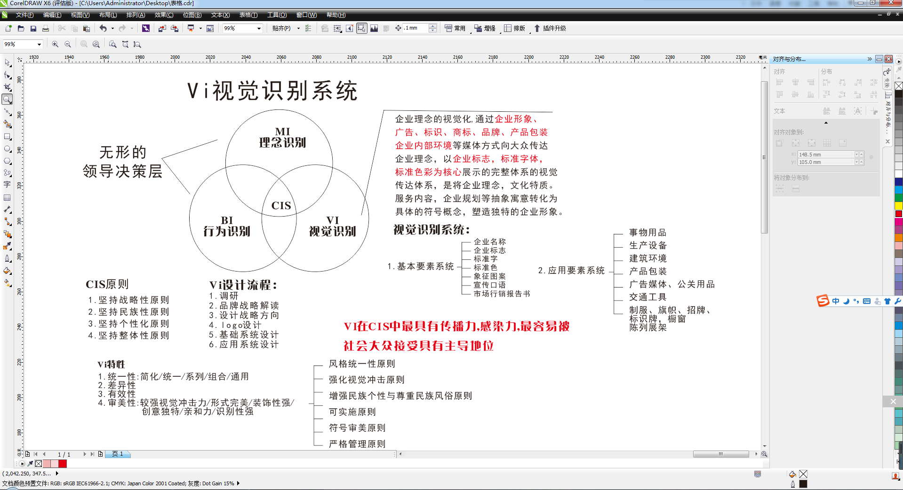Click the 页1 page tab at bottom
The image size is (903, 490).
tap(118, 454)
